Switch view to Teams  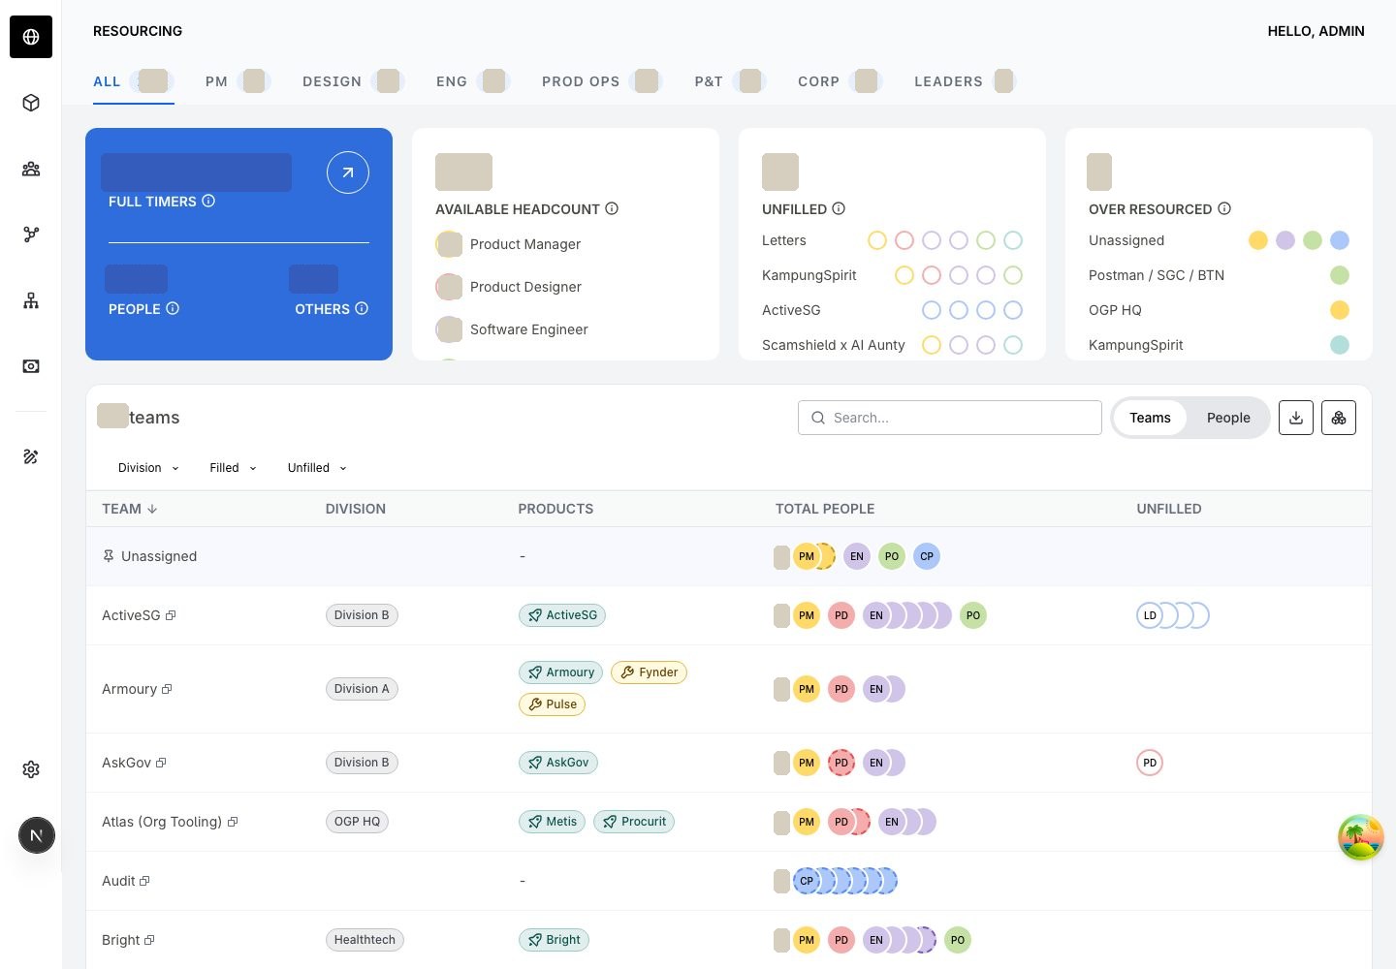(1150, 418)
